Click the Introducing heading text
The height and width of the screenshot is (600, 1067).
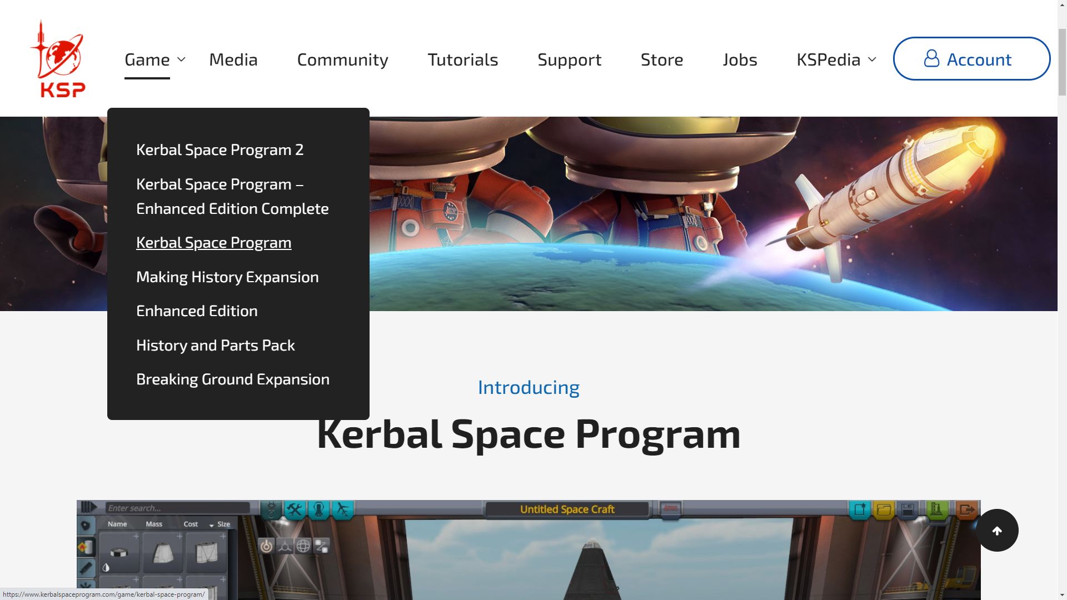pyautogui.click(x=528, y=387)
